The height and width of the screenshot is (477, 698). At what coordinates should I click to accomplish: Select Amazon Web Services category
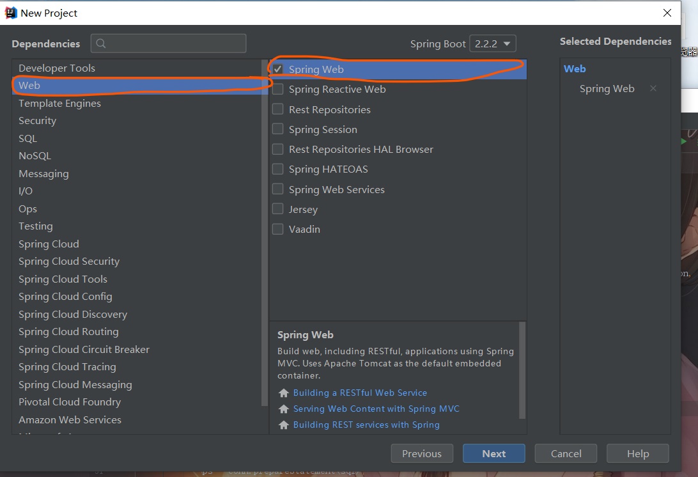pos(137,420)
